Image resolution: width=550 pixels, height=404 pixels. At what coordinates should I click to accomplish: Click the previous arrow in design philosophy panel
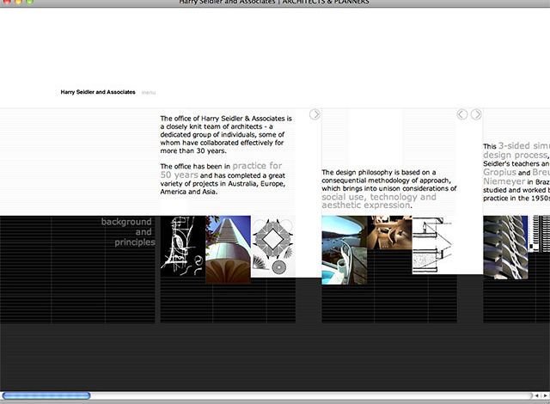(x=462, y=114)
